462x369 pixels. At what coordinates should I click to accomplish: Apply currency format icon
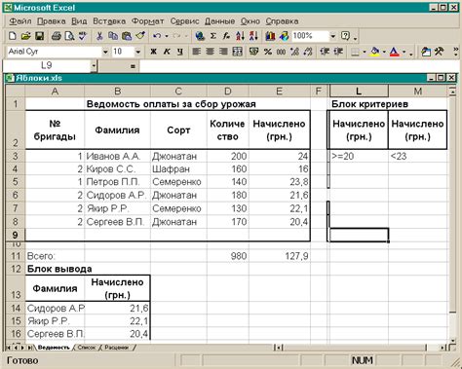point(253,52)
